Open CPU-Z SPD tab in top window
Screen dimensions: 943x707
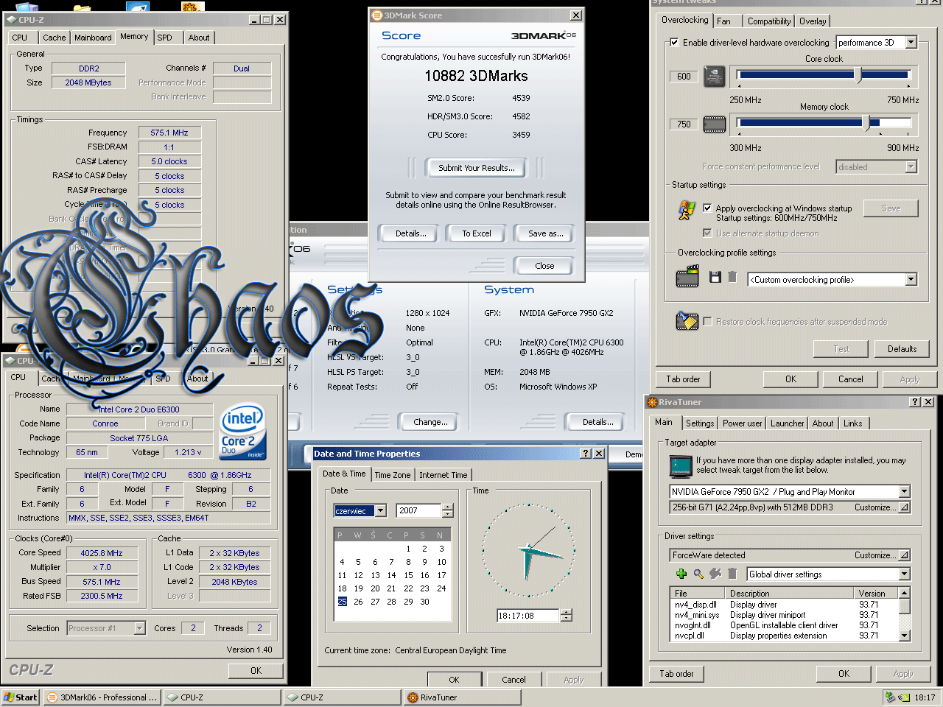pos(164,38)
